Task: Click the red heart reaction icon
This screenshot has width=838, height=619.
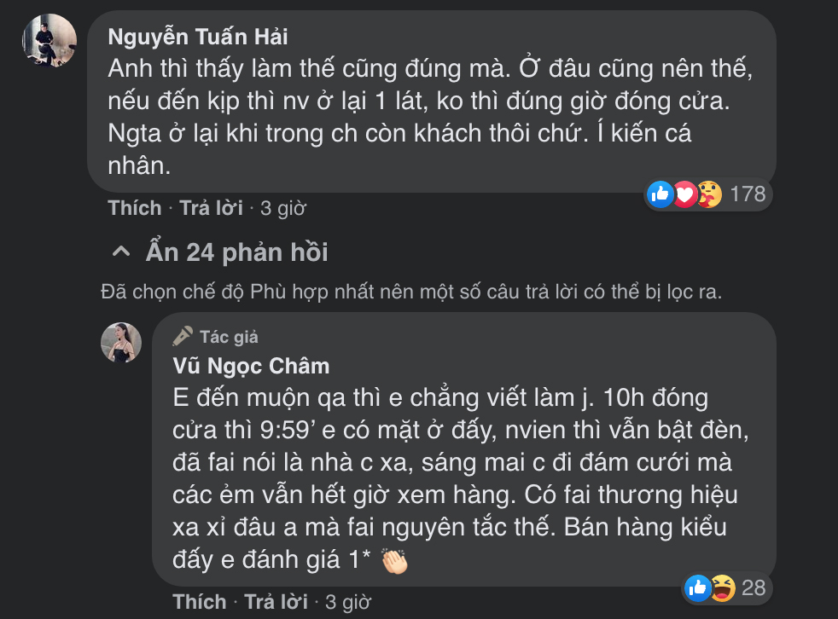Action: pyautogui.click(x=684, y=194)
